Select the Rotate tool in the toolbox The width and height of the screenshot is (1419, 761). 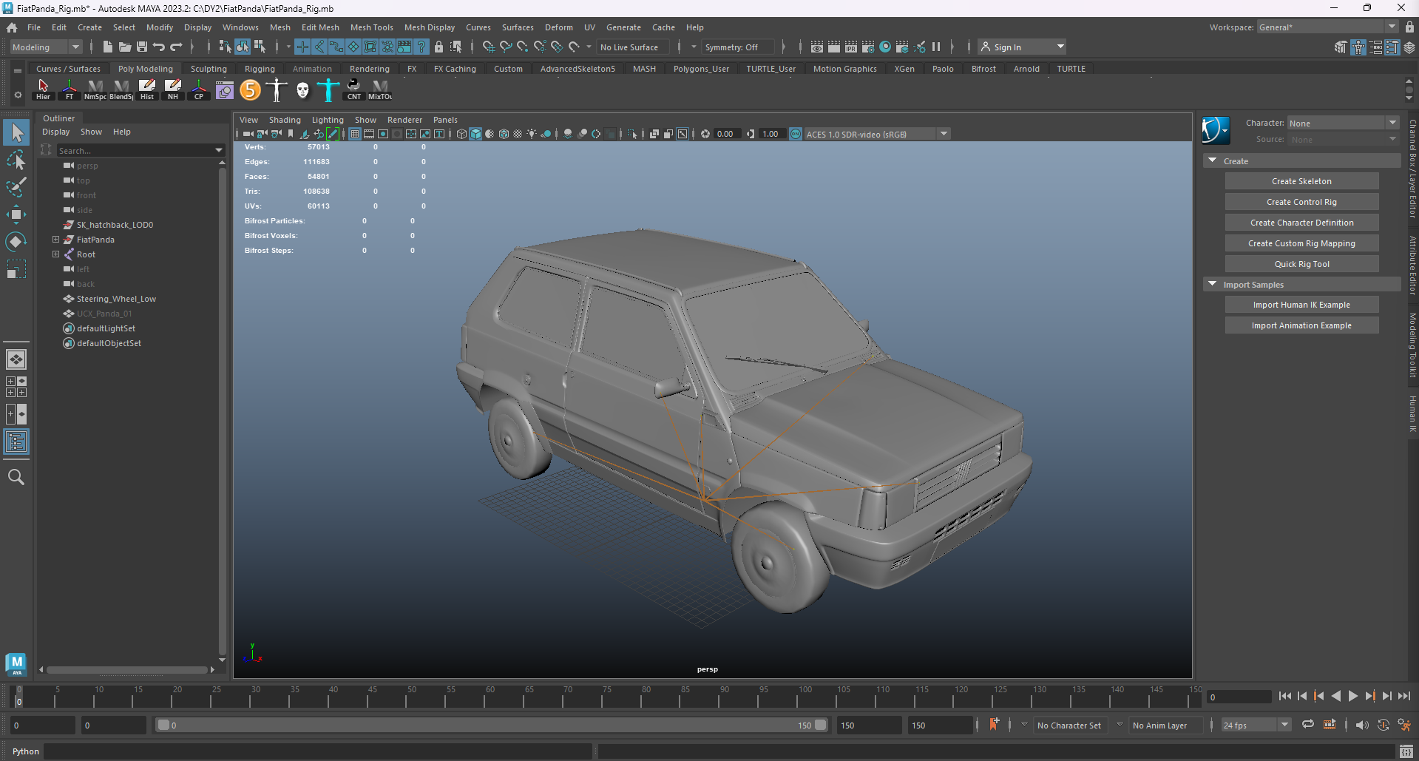pyautogui.click(x=16, y=242)
